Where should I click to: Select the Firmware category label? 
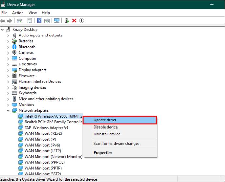point(26,76)
